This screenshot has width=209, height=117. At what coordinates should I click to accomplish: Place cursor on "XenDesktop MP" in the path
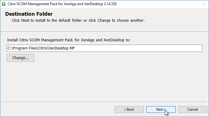tap(62, 48)
